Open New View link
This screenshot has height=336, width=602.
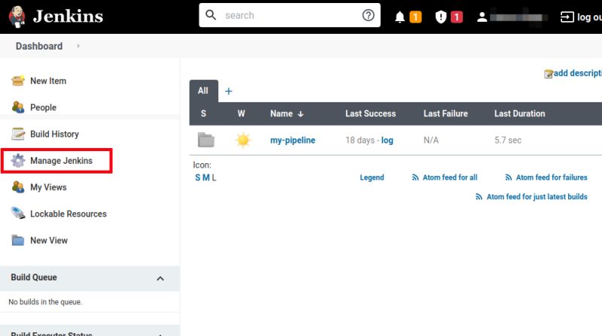click(49, 240)
